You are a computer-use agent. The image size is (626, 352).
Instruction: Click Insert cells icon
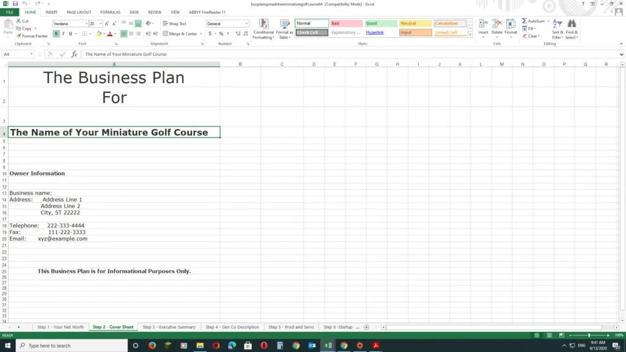483,24
